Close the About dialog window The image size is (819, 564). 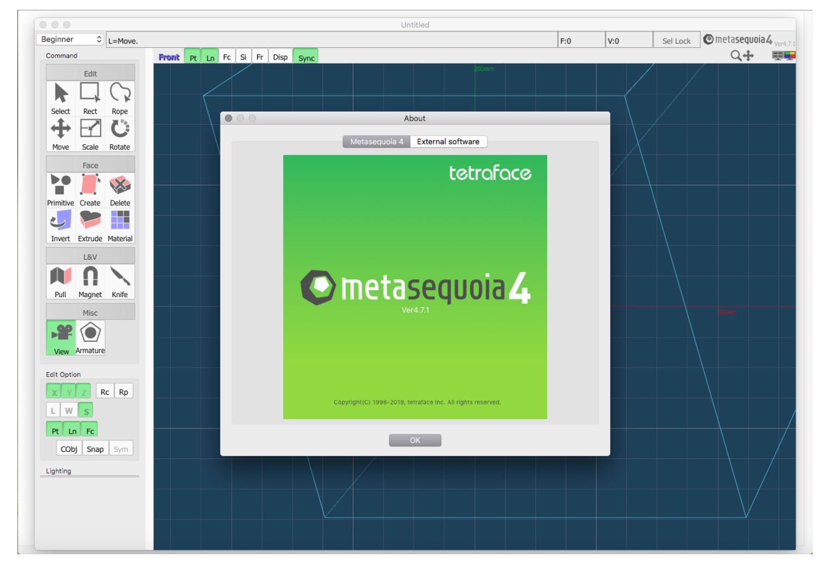pos(229,118)
